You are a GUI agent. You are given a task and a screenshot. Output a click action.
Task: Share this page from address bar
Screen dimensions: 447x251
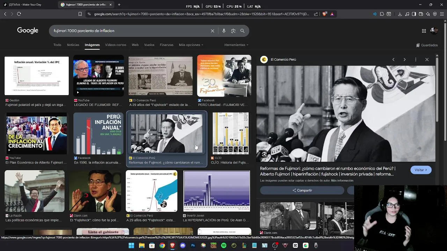point(316,14)
